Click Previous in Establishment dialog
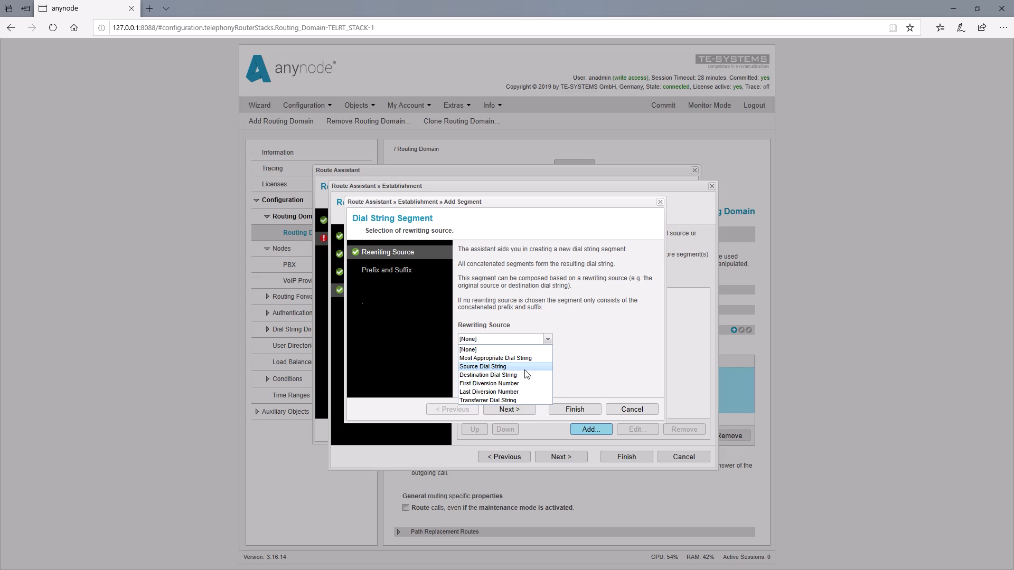 (x=504, y=457)
